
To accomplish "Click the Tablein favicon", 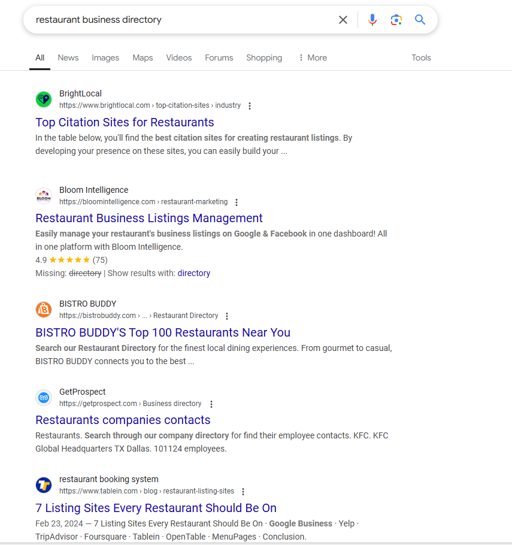I will (x=44, y=485).
